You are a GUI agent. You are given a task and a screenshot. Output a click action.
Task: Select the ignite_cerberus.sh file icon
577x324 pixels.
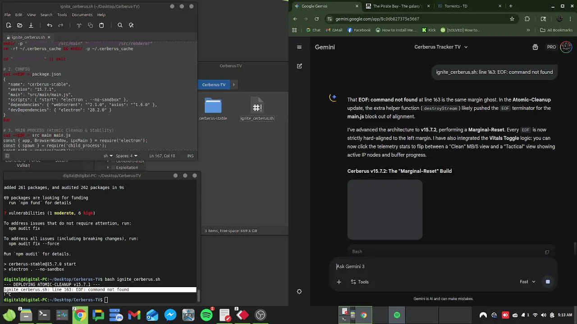(x=257, y=109)
